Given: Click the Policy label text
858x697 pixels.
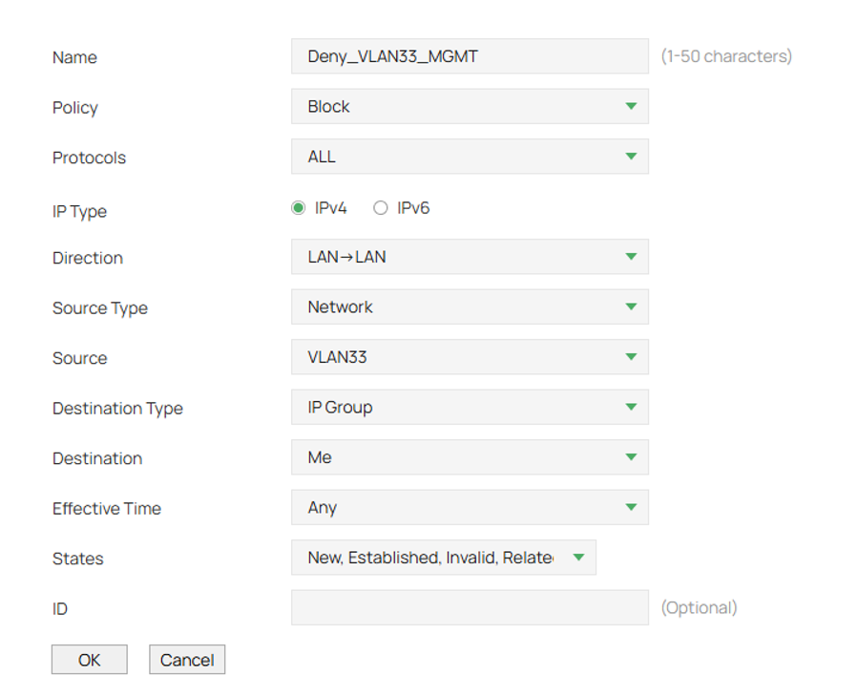Looking at the screenshot, I should point(75,108).
